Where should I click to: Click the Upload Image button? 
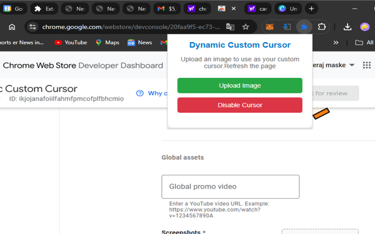[240, 85]
